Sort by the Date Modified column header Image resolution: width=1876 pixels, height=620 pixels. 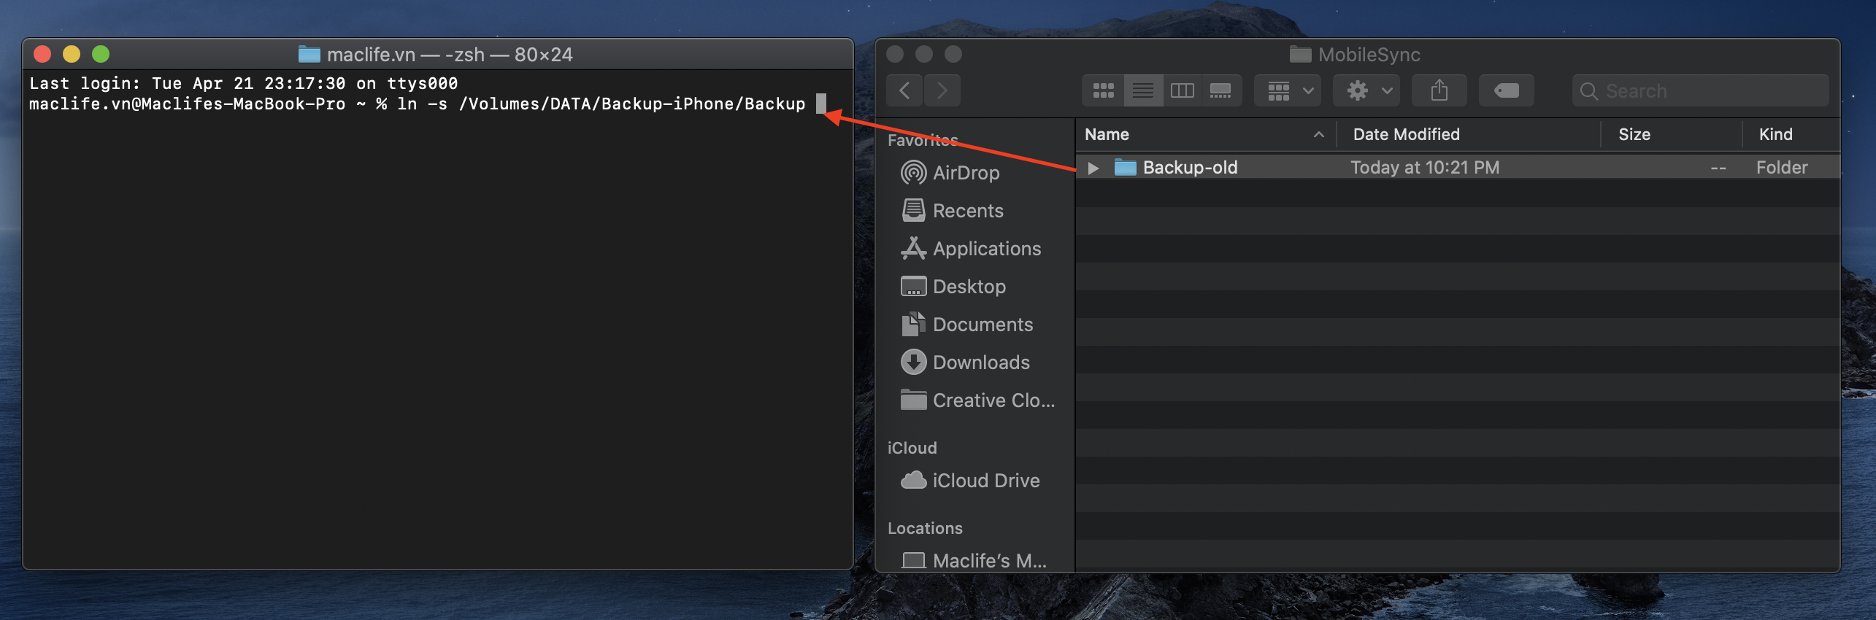tap(1406, 134)
